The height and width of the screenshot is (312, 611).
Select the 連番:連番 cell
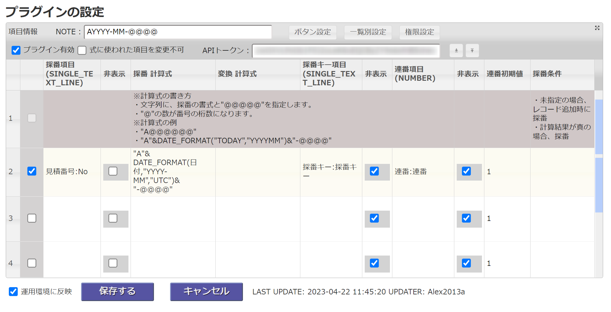[423, 172]
